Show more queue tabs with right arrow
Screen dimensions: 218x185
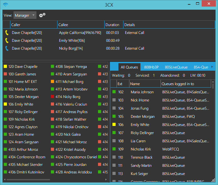(x=212, y=67)
